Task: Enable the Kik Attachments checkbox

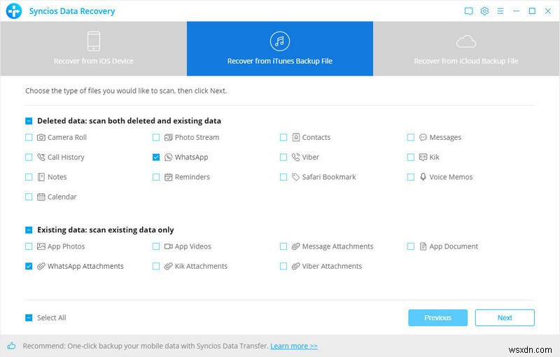Action: click(156, 266)
